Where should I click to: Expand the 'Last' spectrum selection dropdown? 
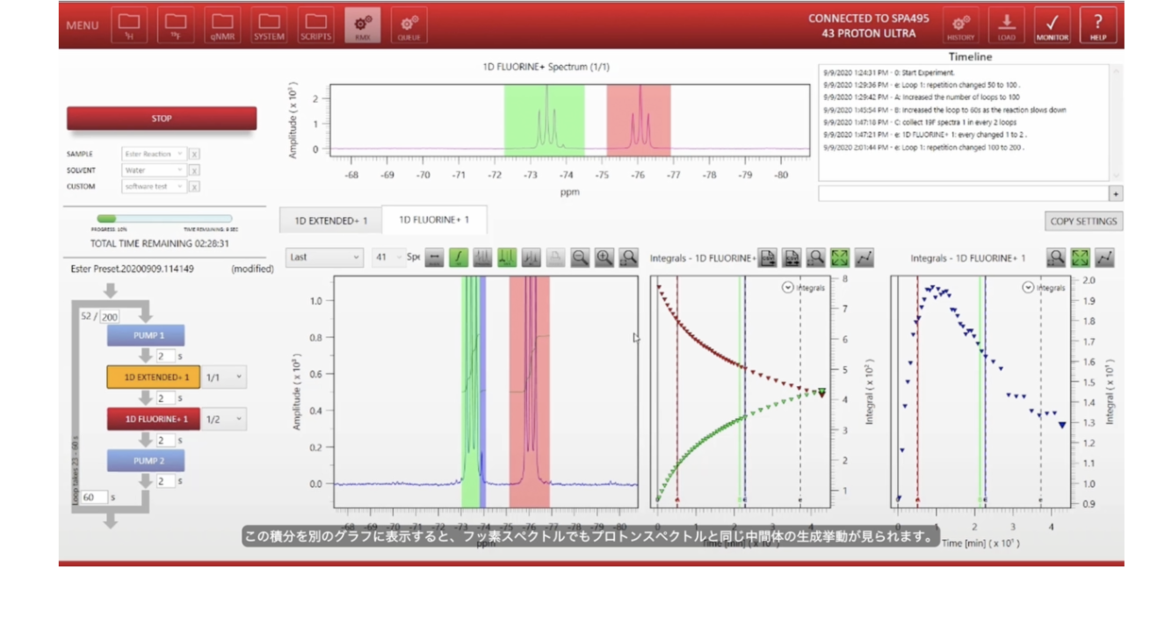tap(324, 258)
